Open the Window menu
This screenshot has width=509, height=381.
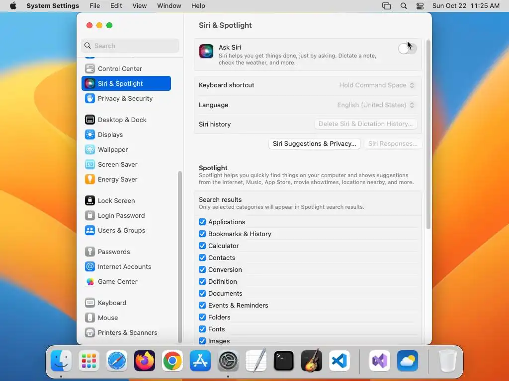click(x=169, y=6)
